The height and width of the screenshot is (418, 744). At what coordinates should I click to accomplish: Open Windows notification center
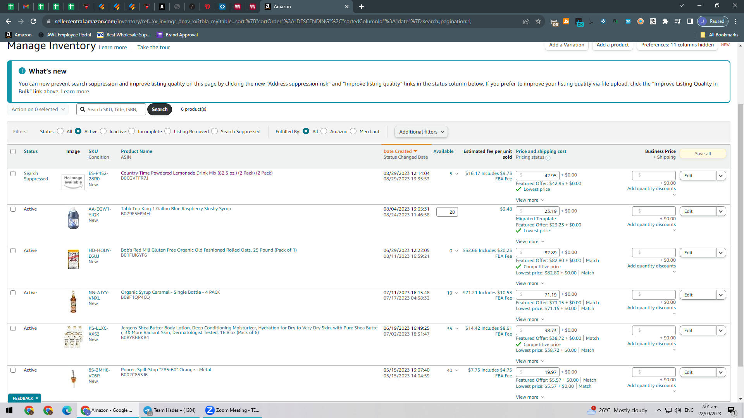coord(732,410)
